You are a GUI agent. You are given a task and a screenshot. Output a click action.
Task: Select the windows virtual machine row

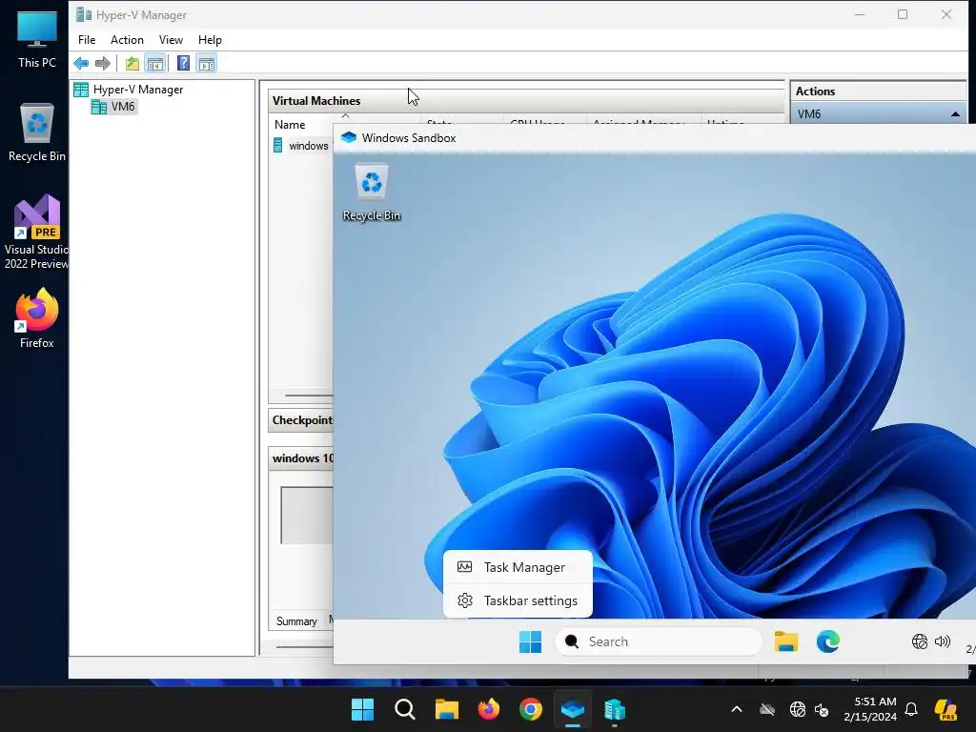302,146
